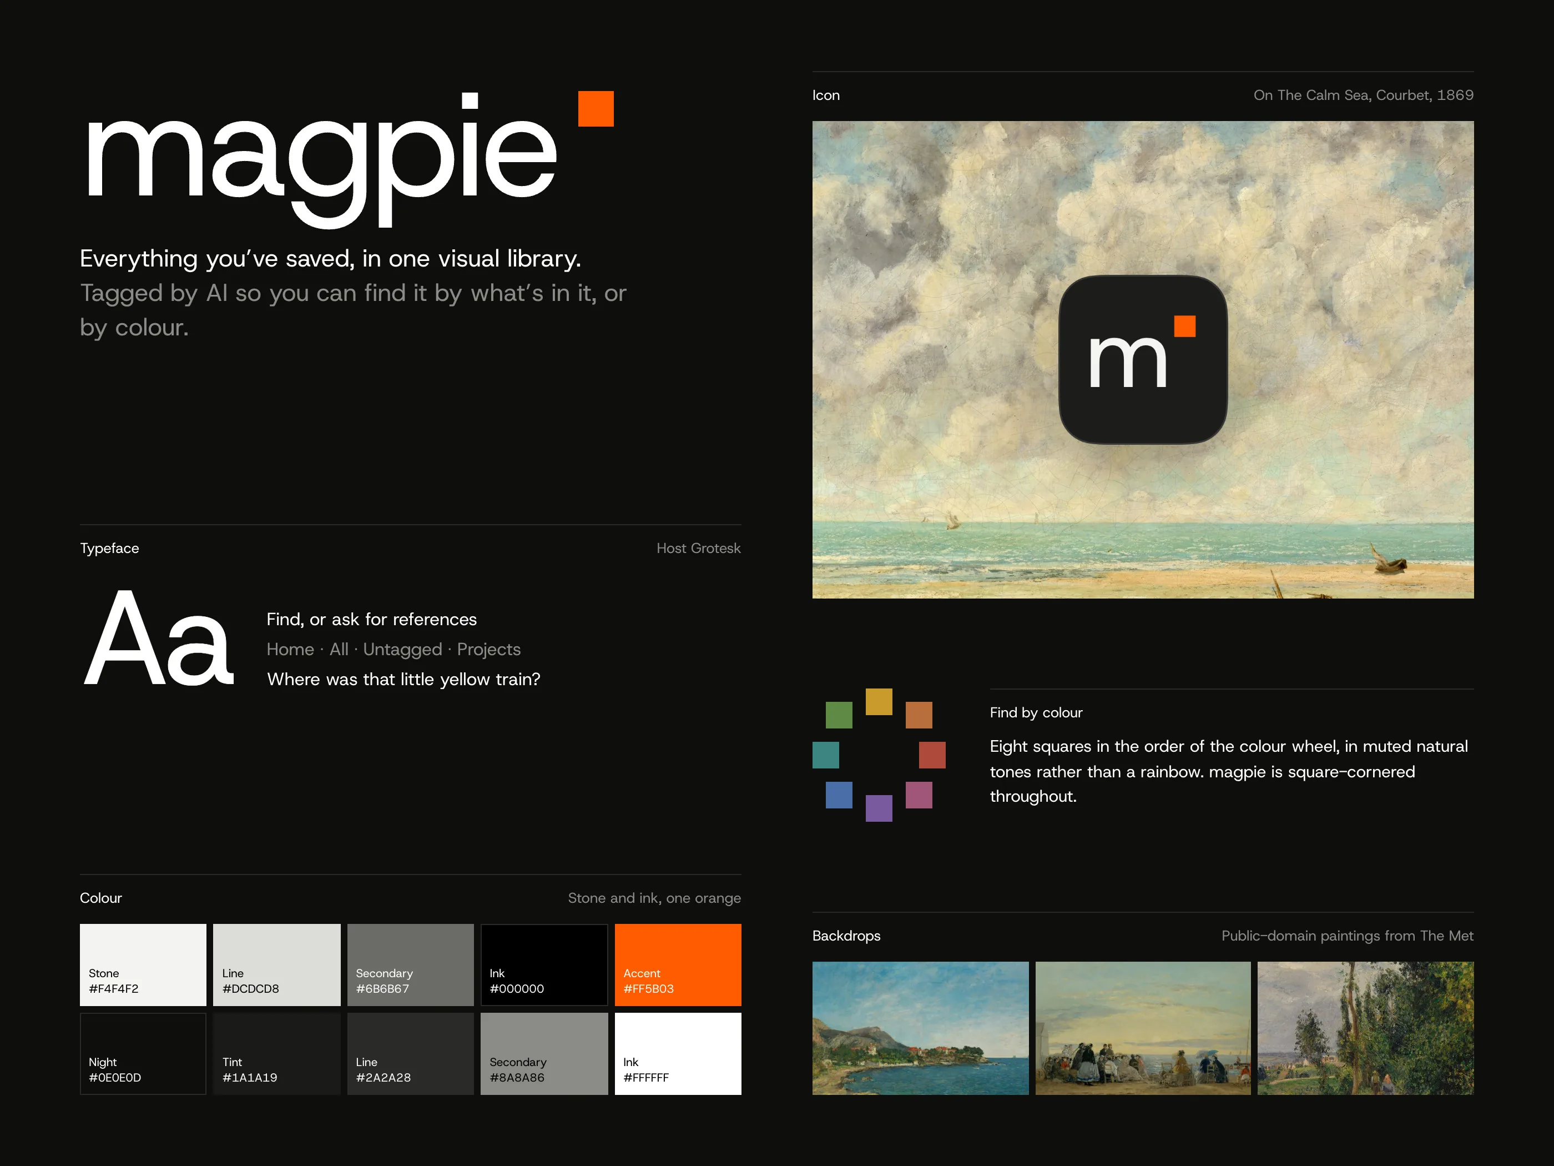Click the large magpie wordmark
Image resolution: width=1554 pixels, height=1166 pixels.
point(322,160)
